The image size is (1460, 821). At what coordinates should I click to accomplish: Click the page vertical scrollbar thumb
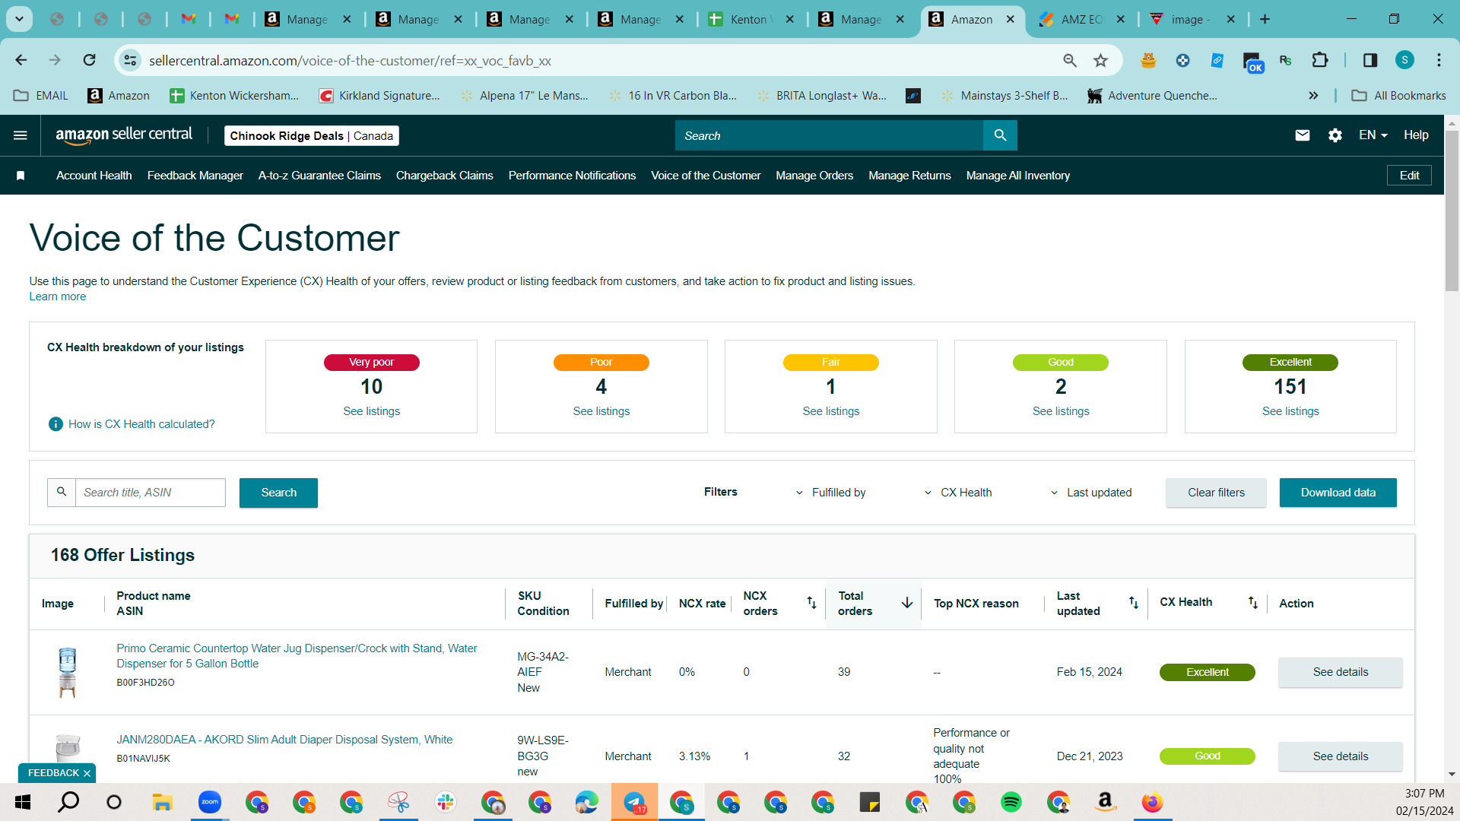coord(1452,211)
